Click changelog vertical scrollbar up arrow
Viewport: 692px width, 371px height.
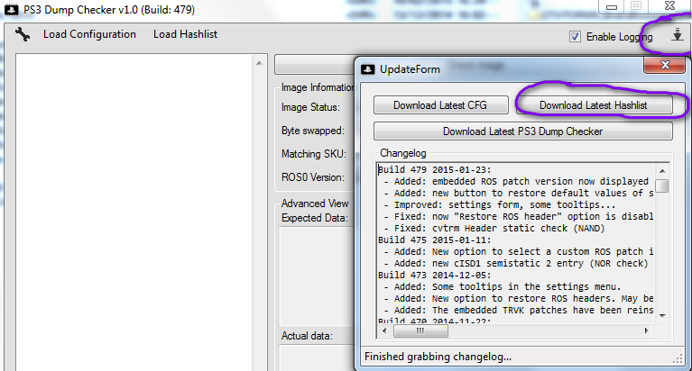tap(662, 171)
